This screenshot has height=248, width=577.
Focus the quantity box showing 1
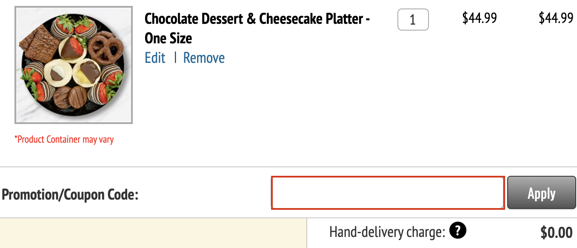click(x=413, y=20)
